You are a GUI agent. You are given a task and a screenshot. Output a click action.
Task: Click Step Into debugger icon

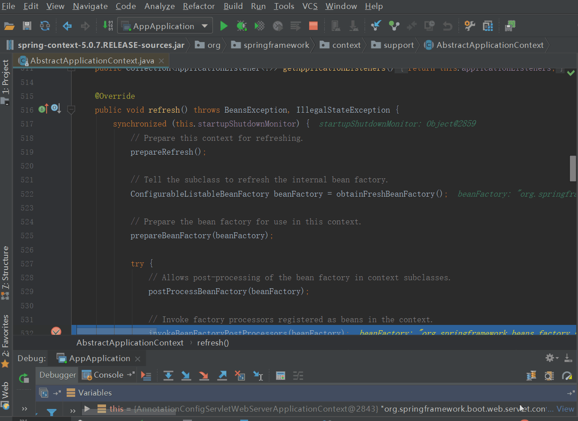[x=186, y=375]
